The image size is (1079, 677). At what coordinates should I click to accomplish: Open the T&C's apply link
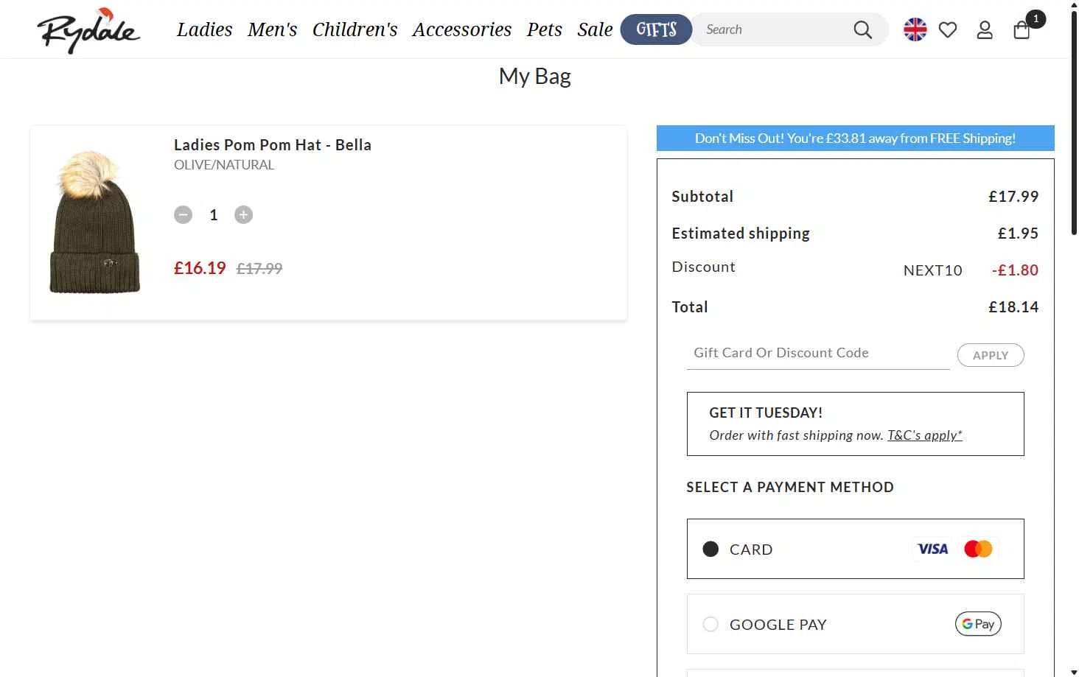pos(925,435)
